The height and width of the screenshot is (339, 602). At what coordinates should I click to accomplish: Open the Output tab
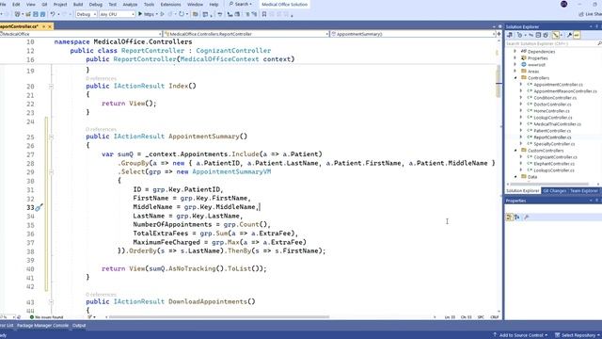(79, 326)
